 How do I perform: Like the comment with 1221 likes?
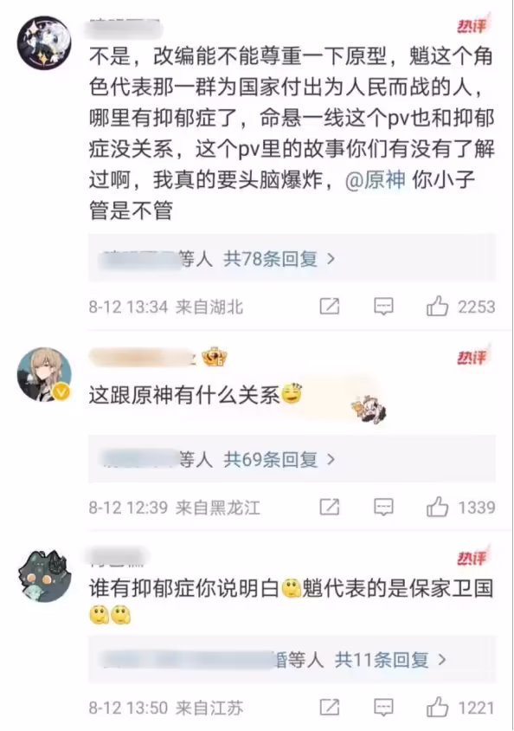point(437,708)
